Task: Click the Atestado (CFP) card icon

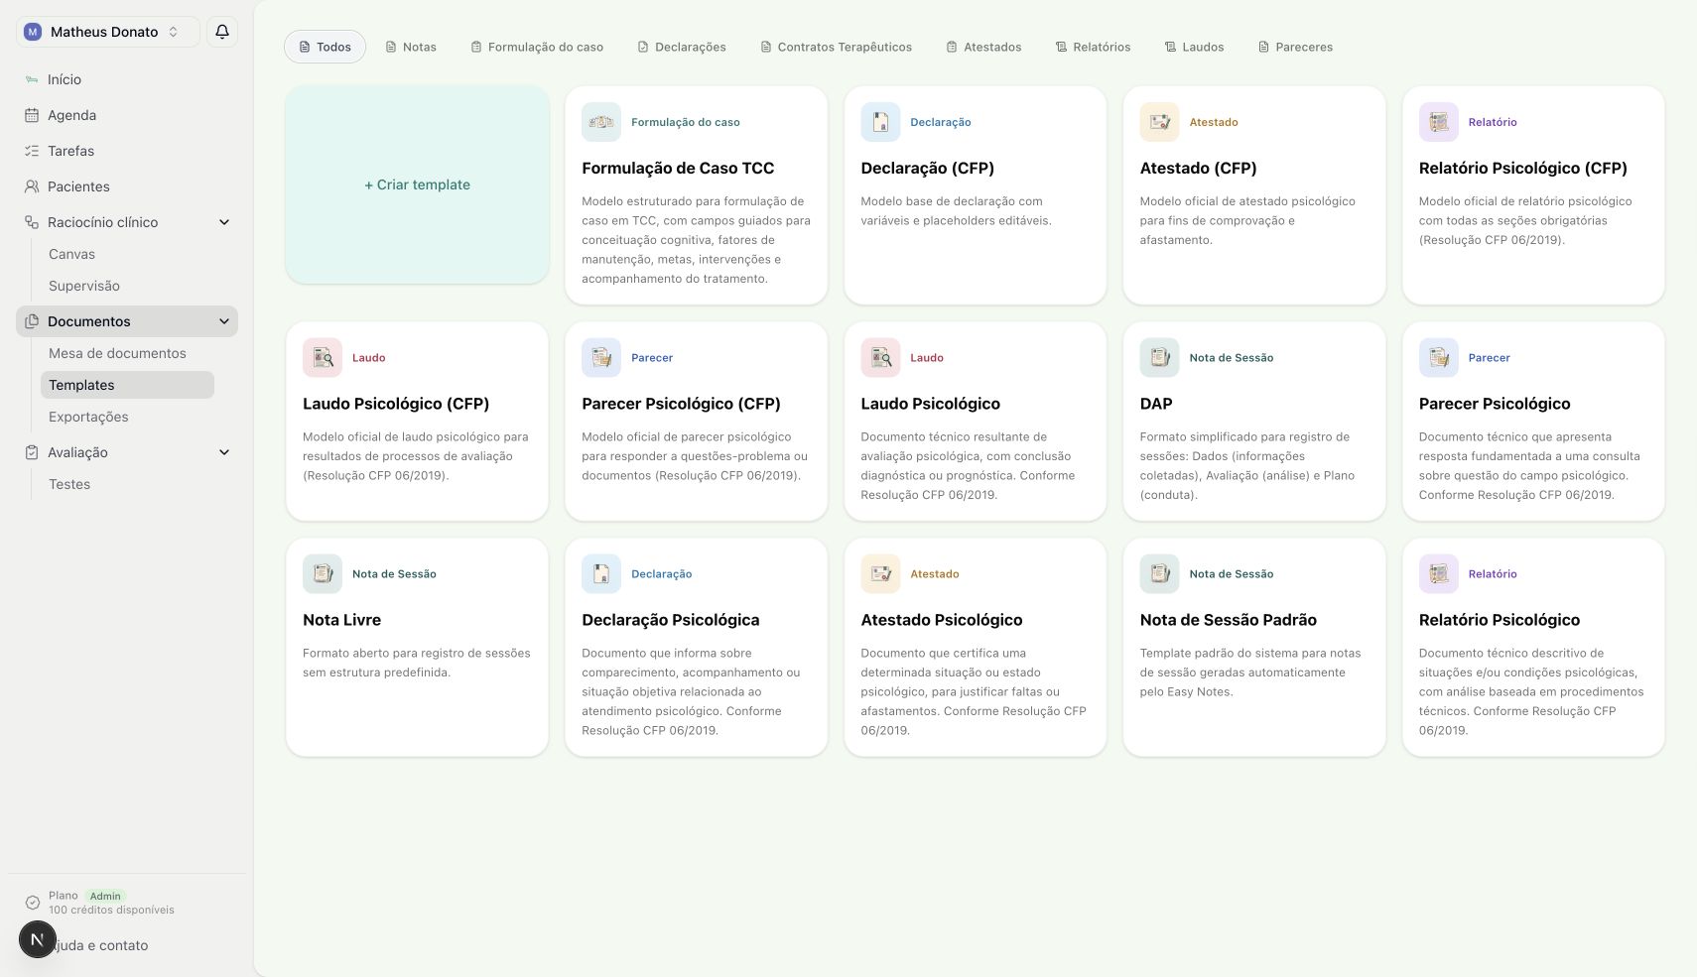Action: [1159, 122]
